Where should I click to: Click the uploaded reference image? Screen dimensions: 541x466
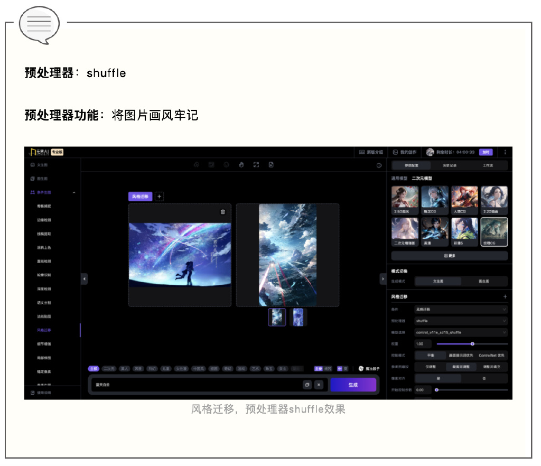(180, 255)
